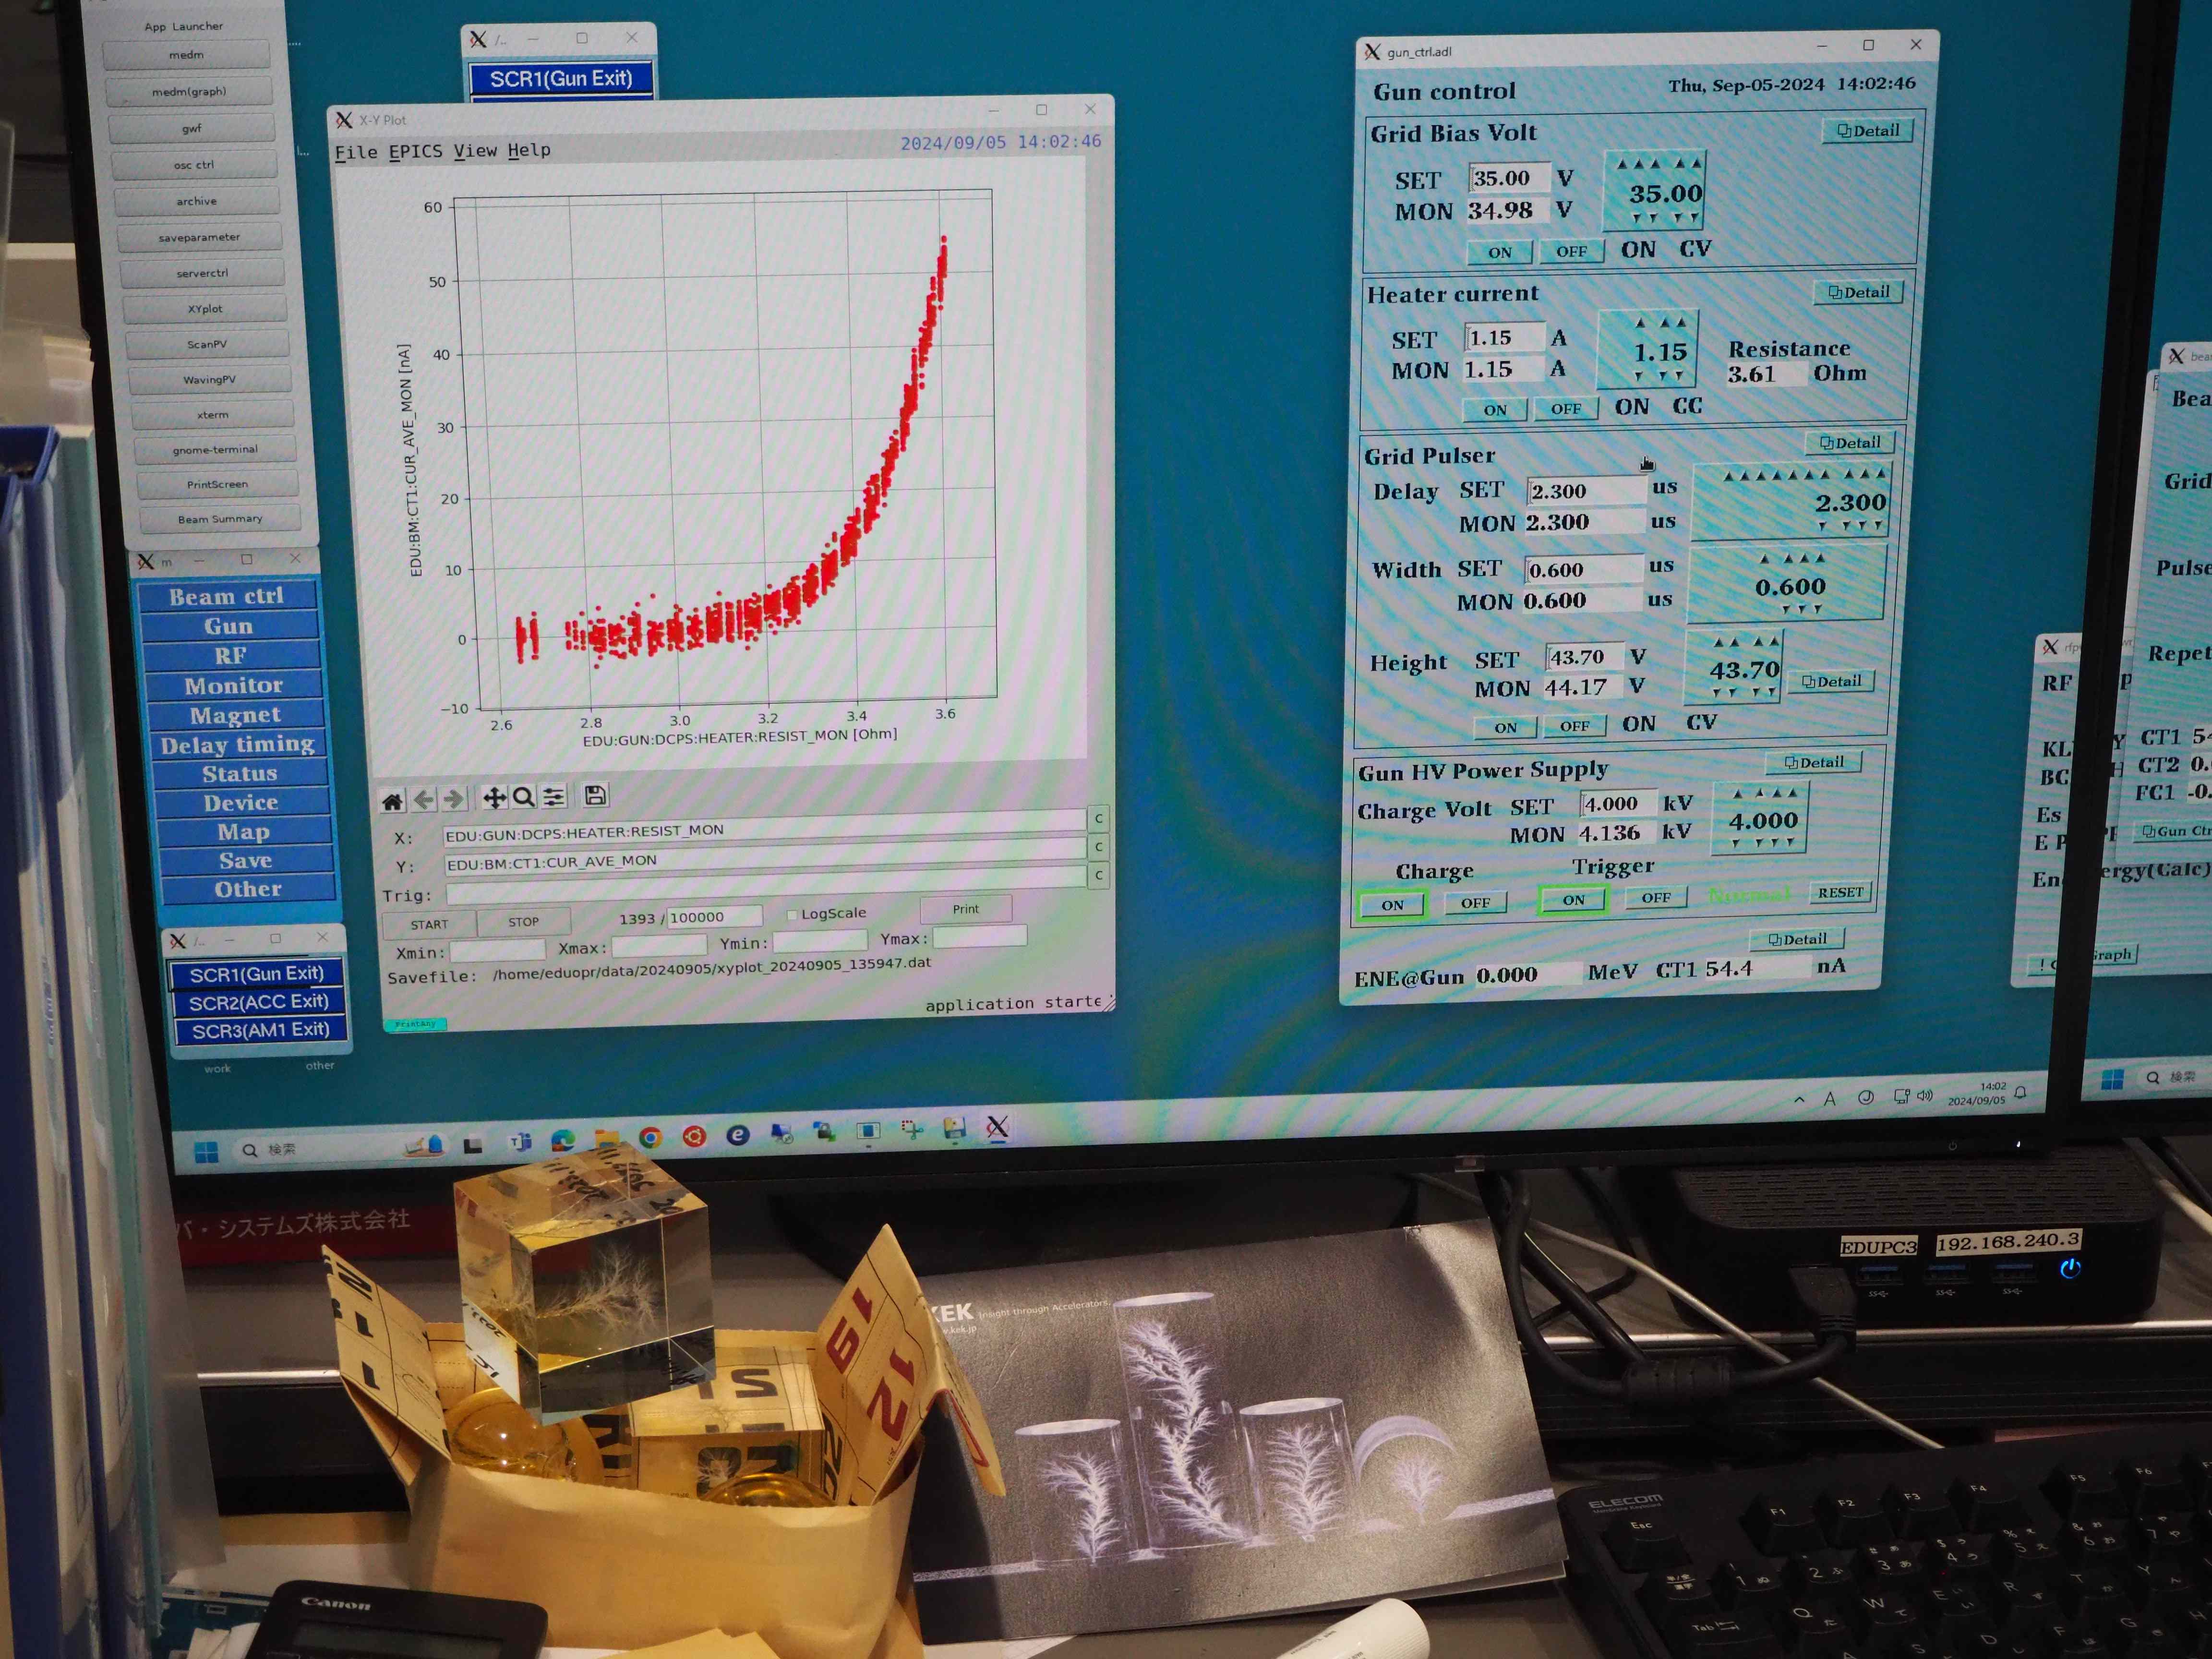Image resolution: width=2212 pixels, height=1659 pixels.
Task: Launch ScanPV from App Launcher
Action: pos(208,344)
